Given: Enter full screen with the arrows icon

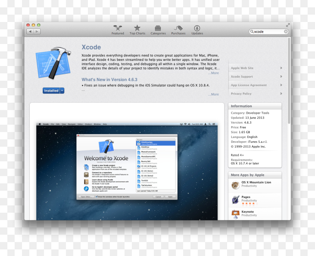Looking at the screenshot, I should click(288, 25).
